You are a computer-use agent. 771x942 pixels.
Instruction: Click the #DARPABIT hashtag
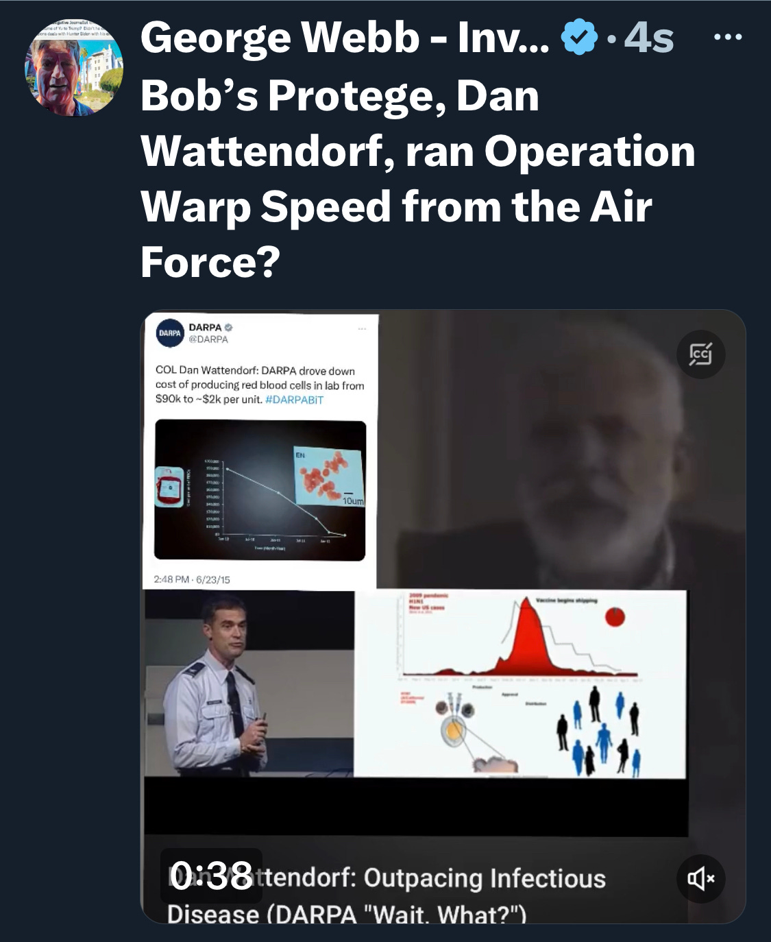point(294,400)
